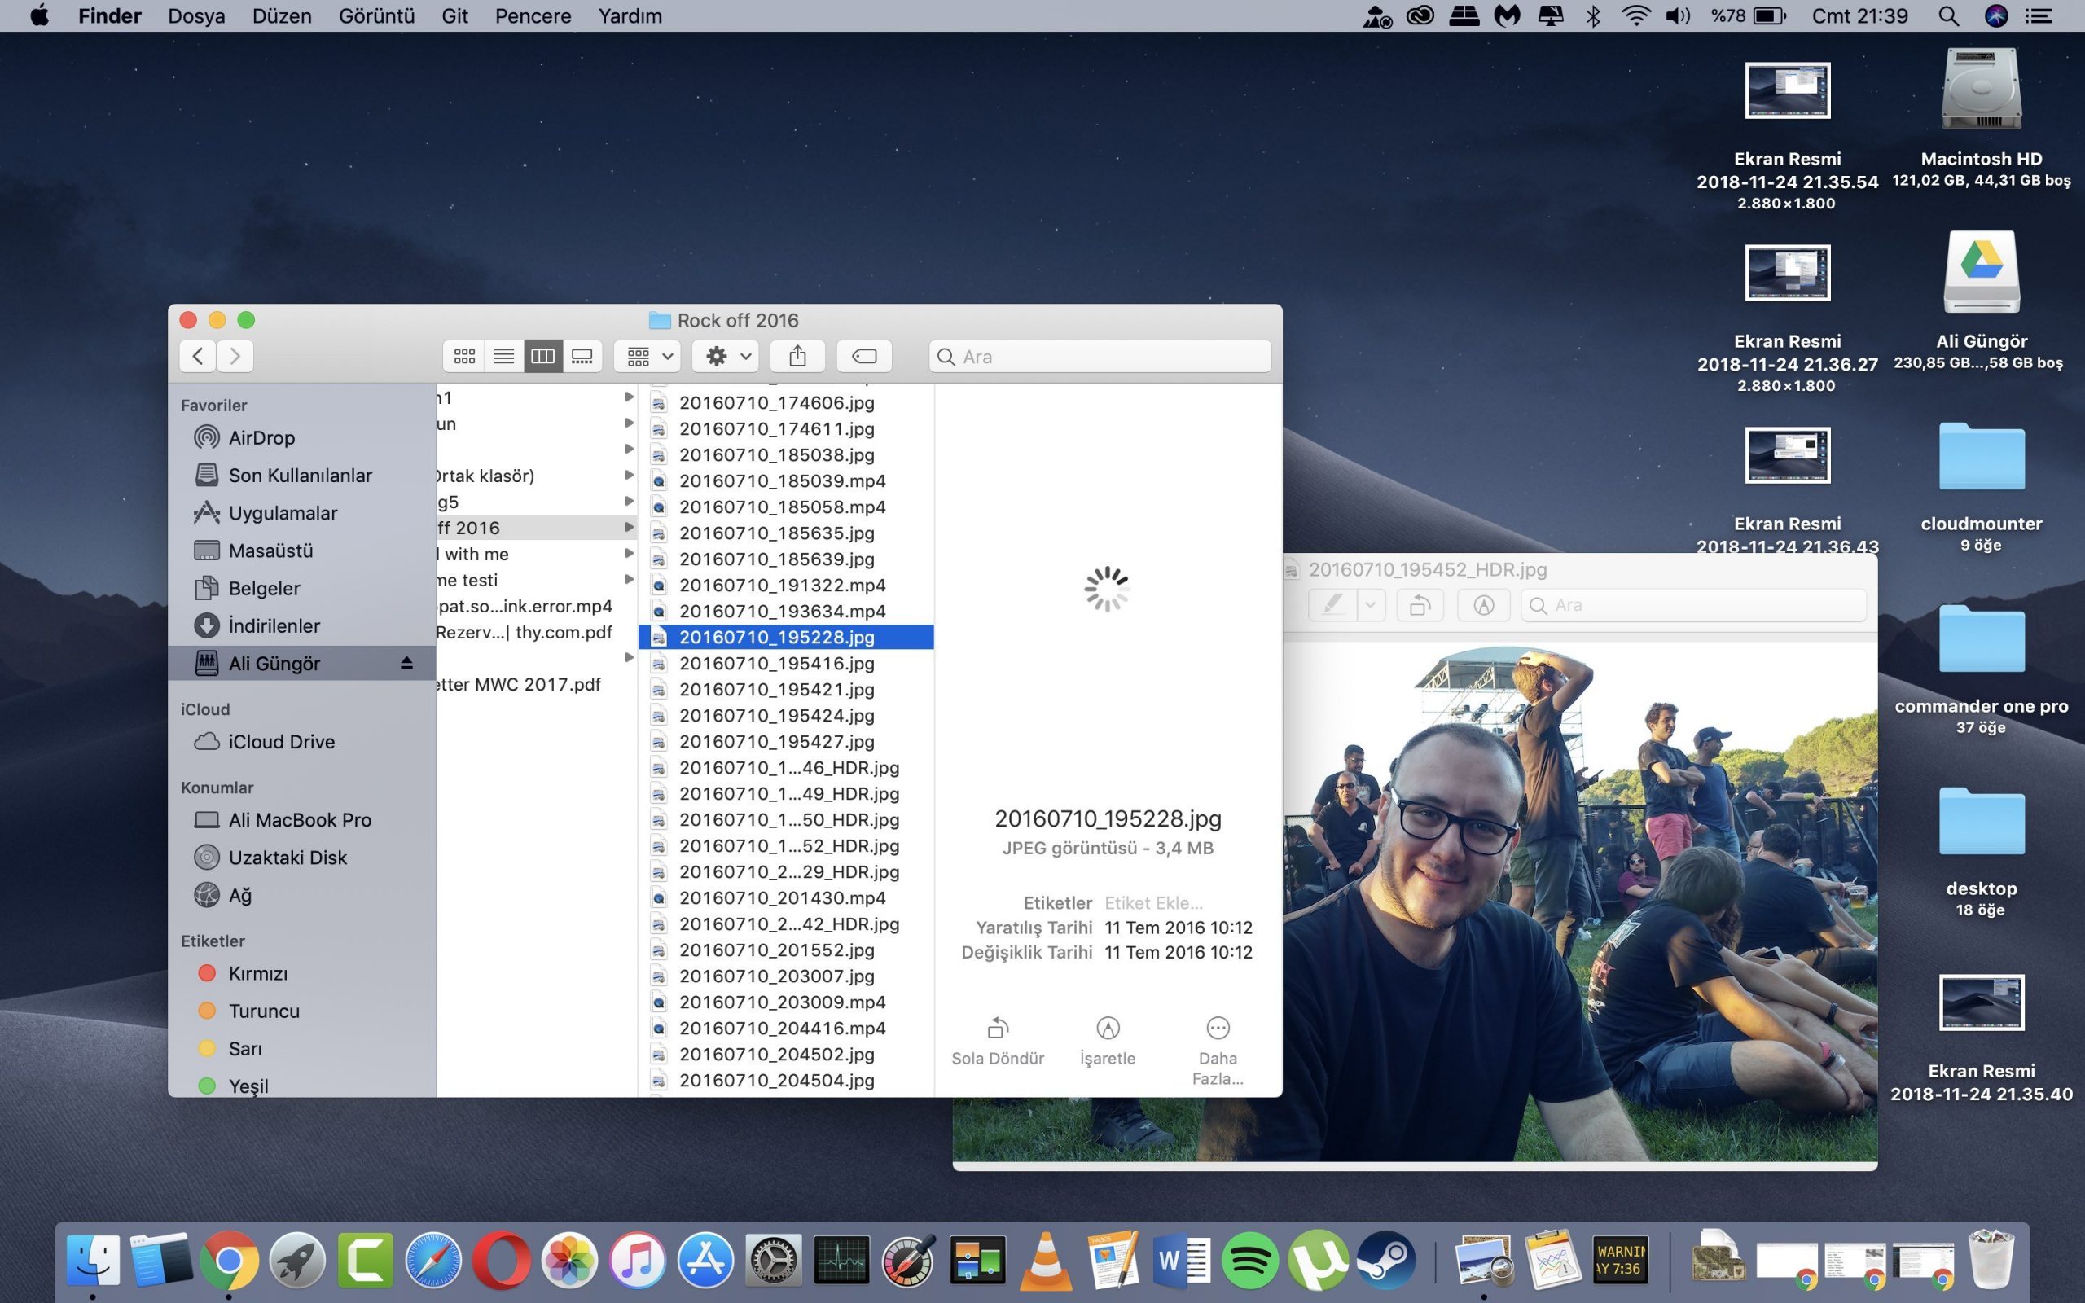
Task: Switch Finder to icon view
Action: (464, 356)
